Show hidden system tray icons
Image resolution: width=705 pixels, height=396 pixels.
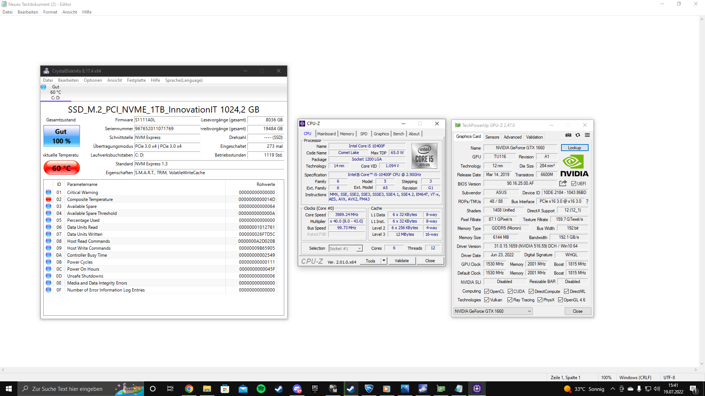612,389
